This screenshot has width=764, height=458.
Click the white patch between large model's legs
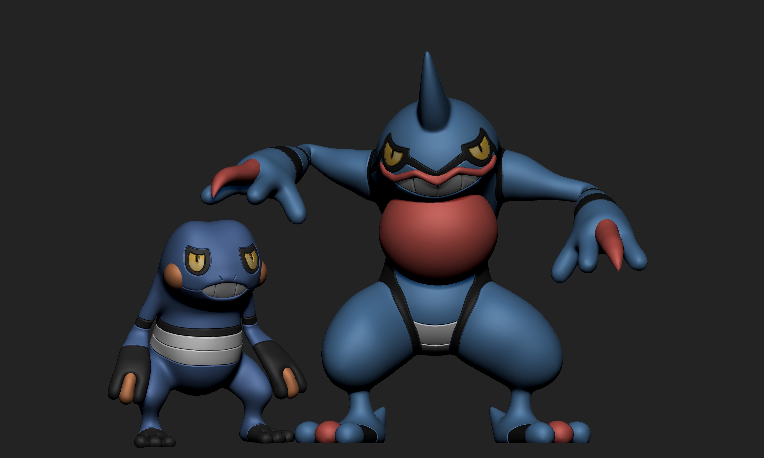pyautogui.click(x=435, y=335)
